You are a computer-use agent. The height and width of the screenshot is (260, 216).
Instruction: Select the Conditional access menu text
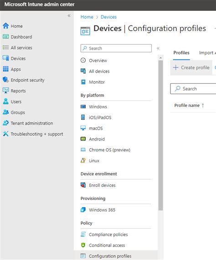107,245
